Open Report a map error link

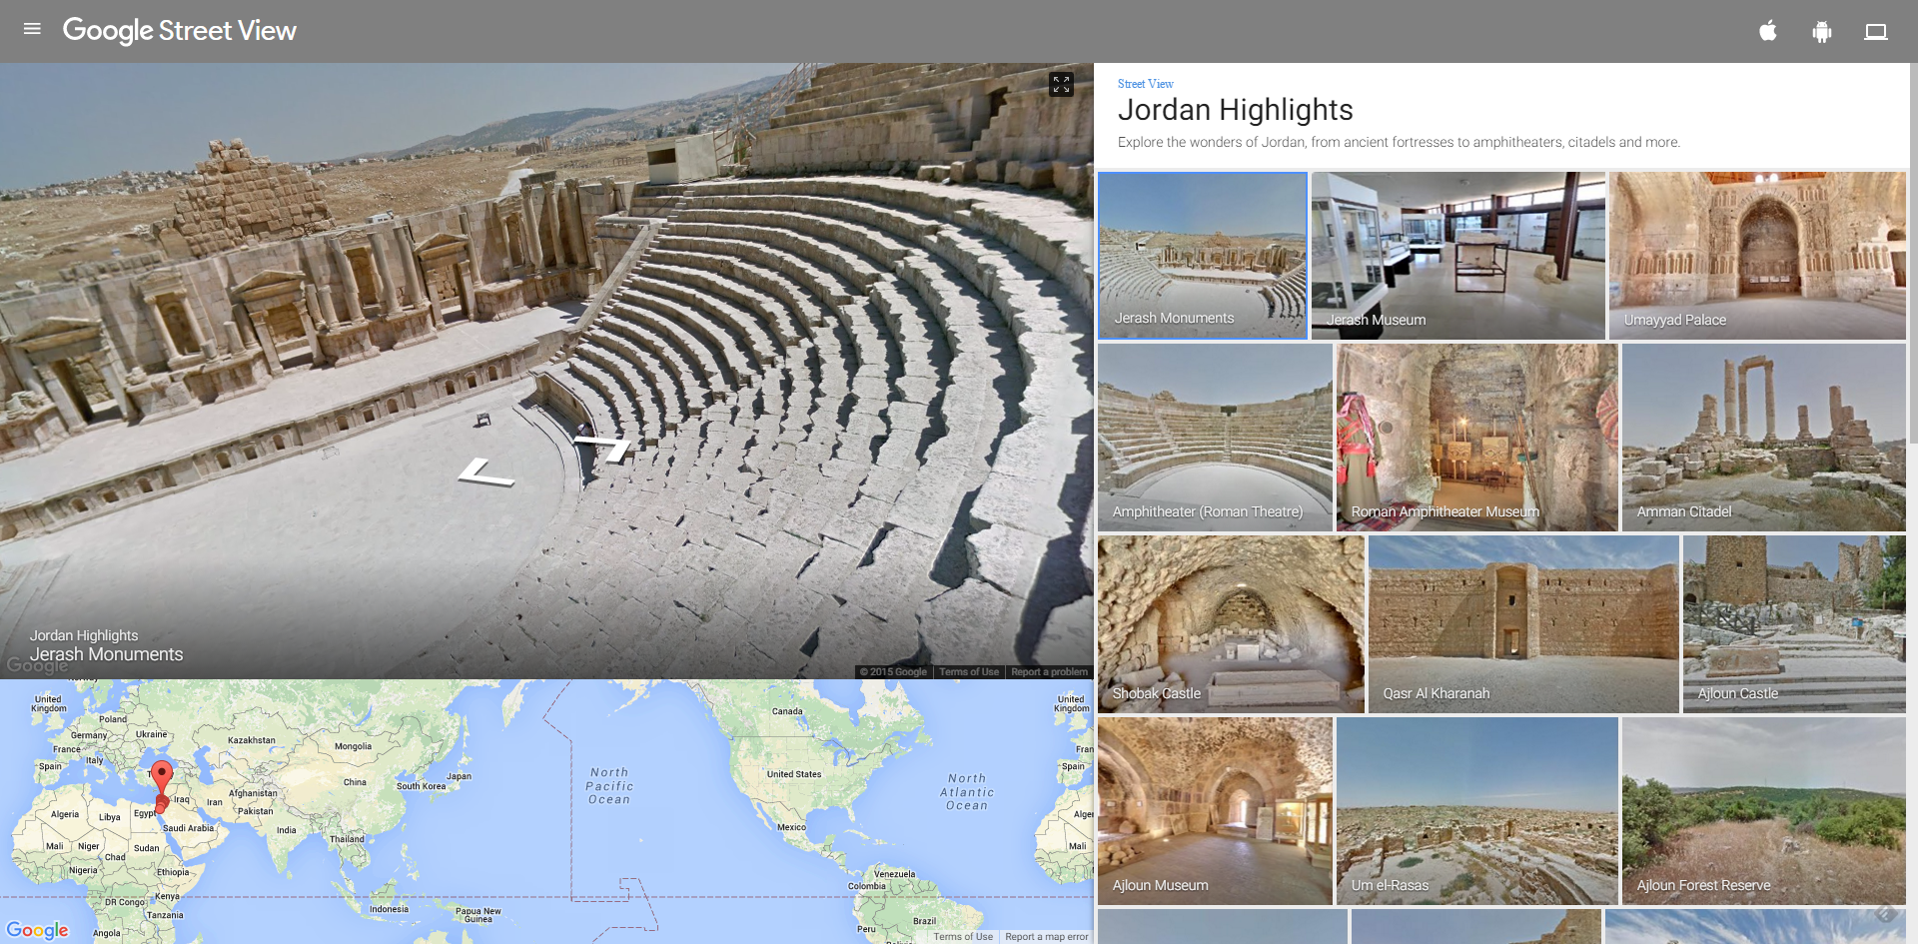(x=1046, y=937)
